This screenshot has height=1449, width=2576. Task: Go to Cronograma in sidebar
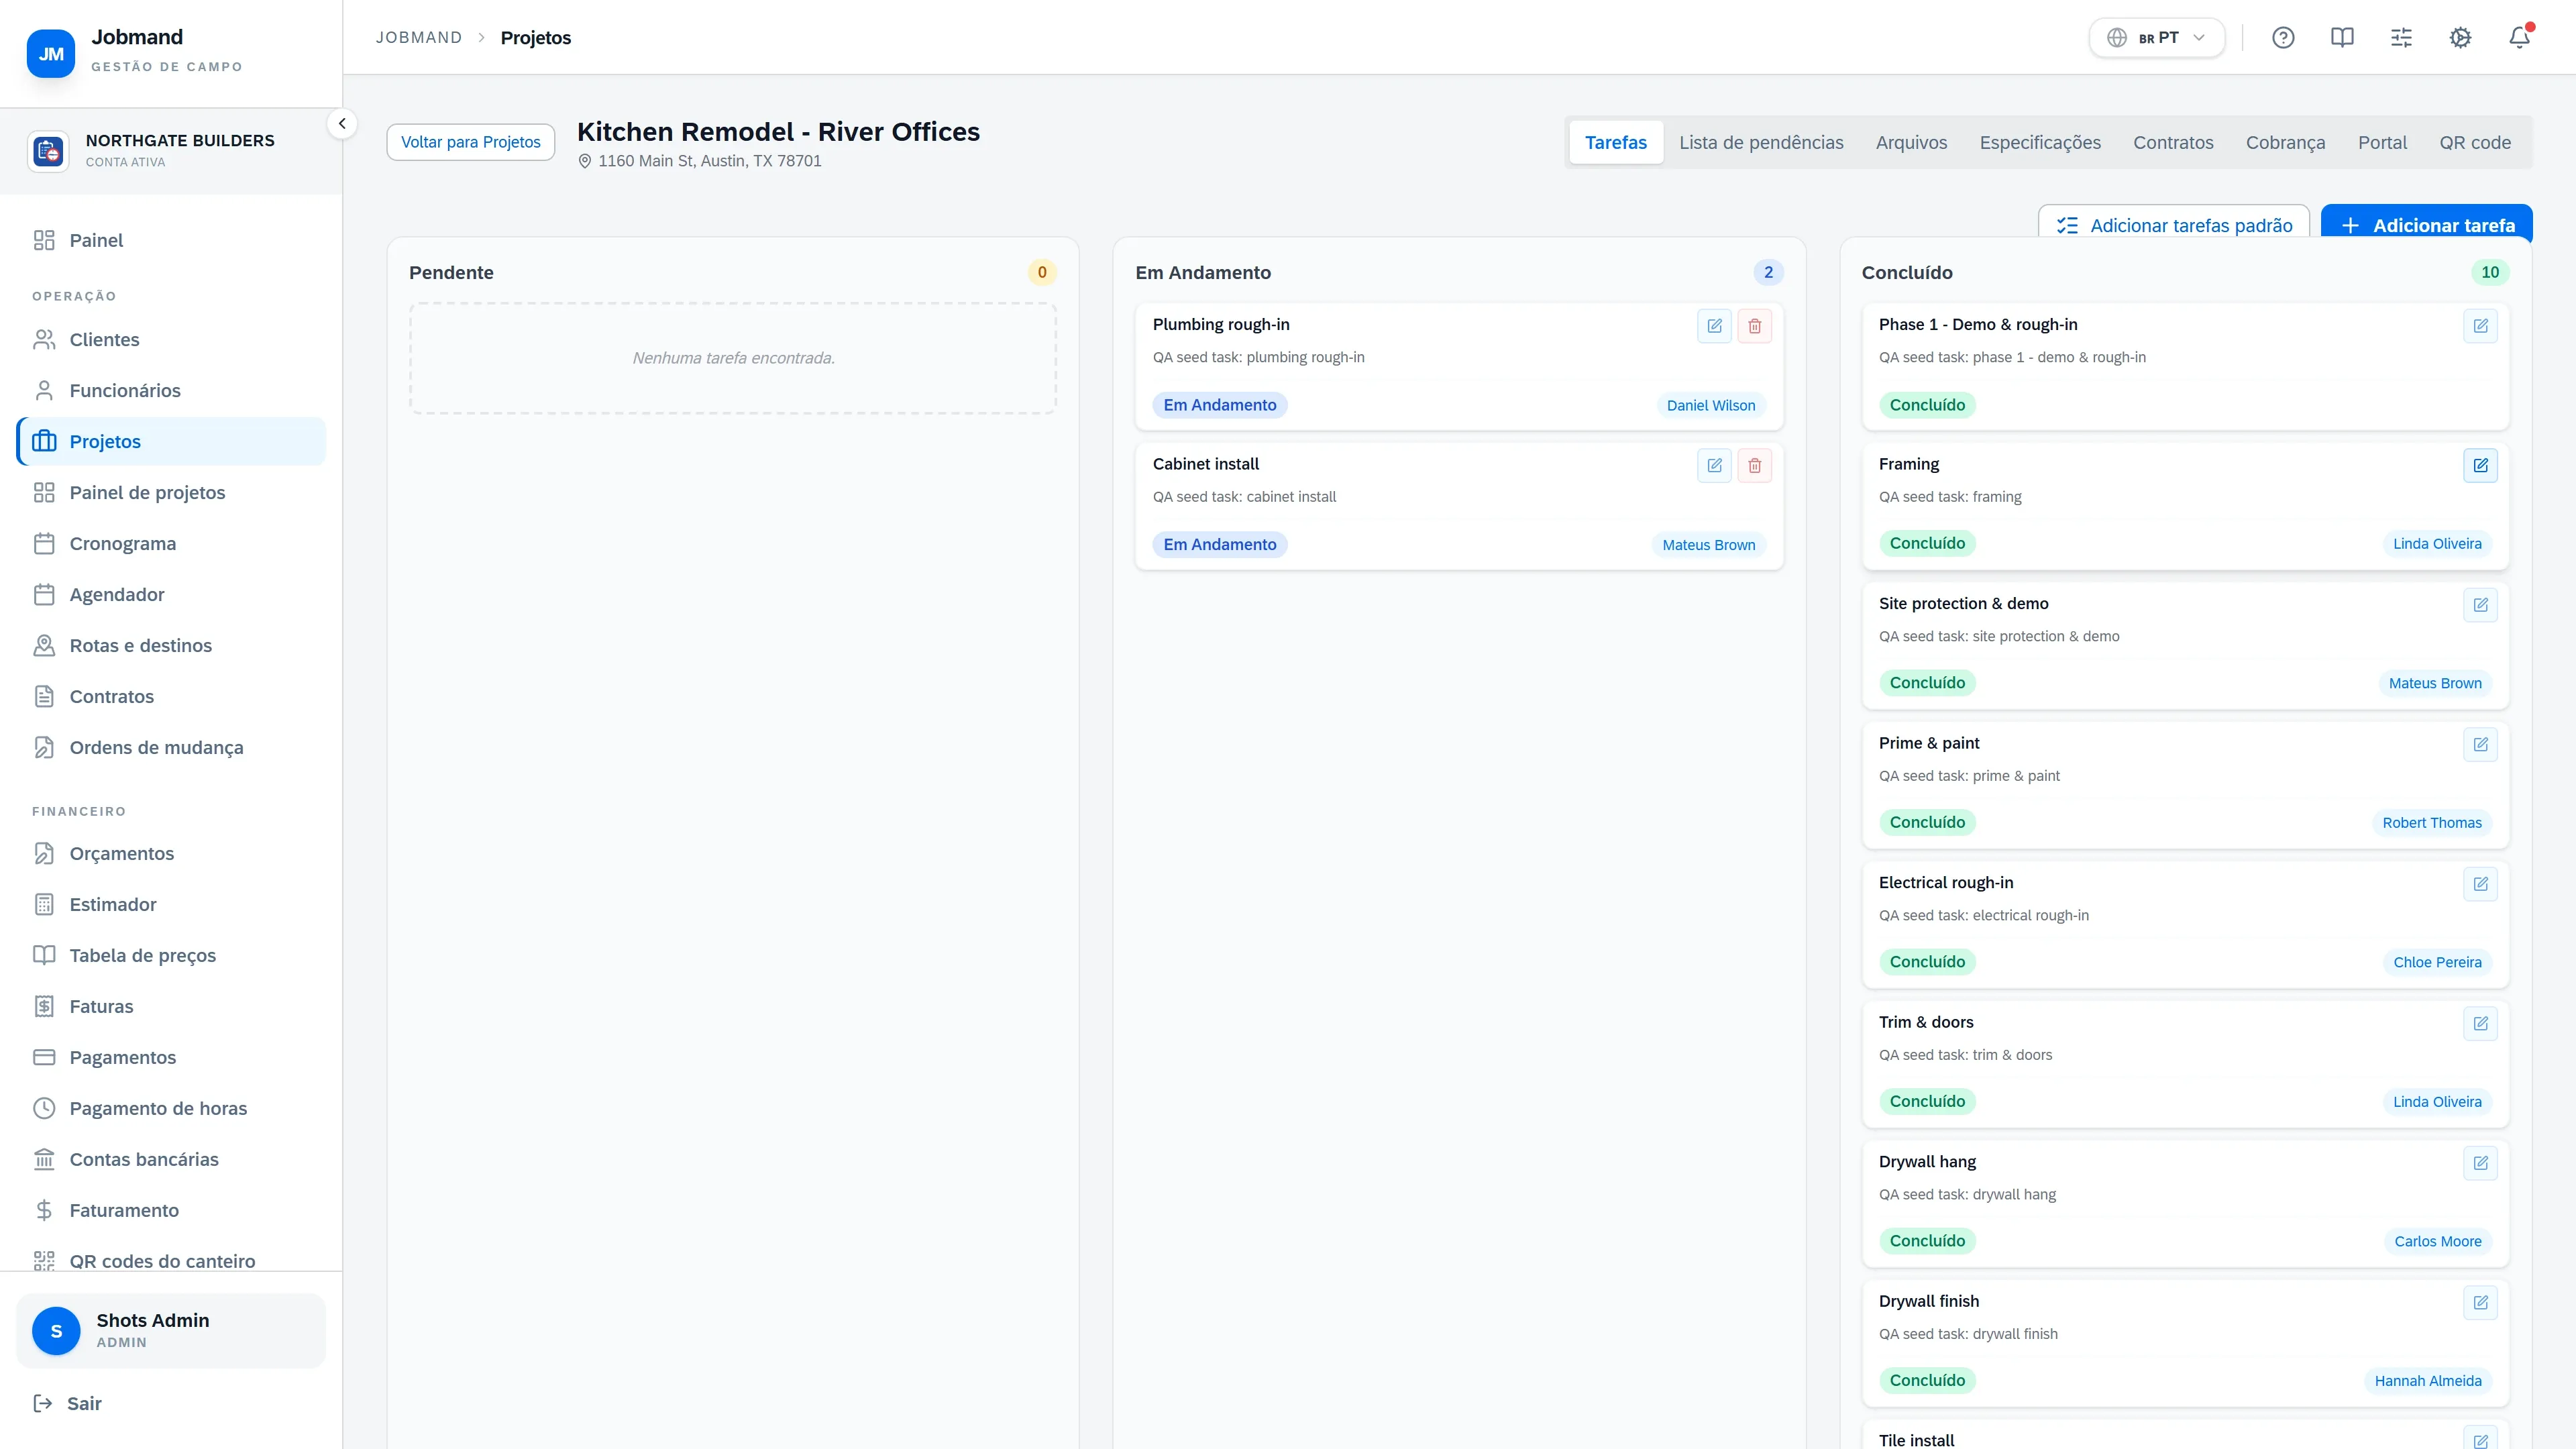[x=171, y=543]
